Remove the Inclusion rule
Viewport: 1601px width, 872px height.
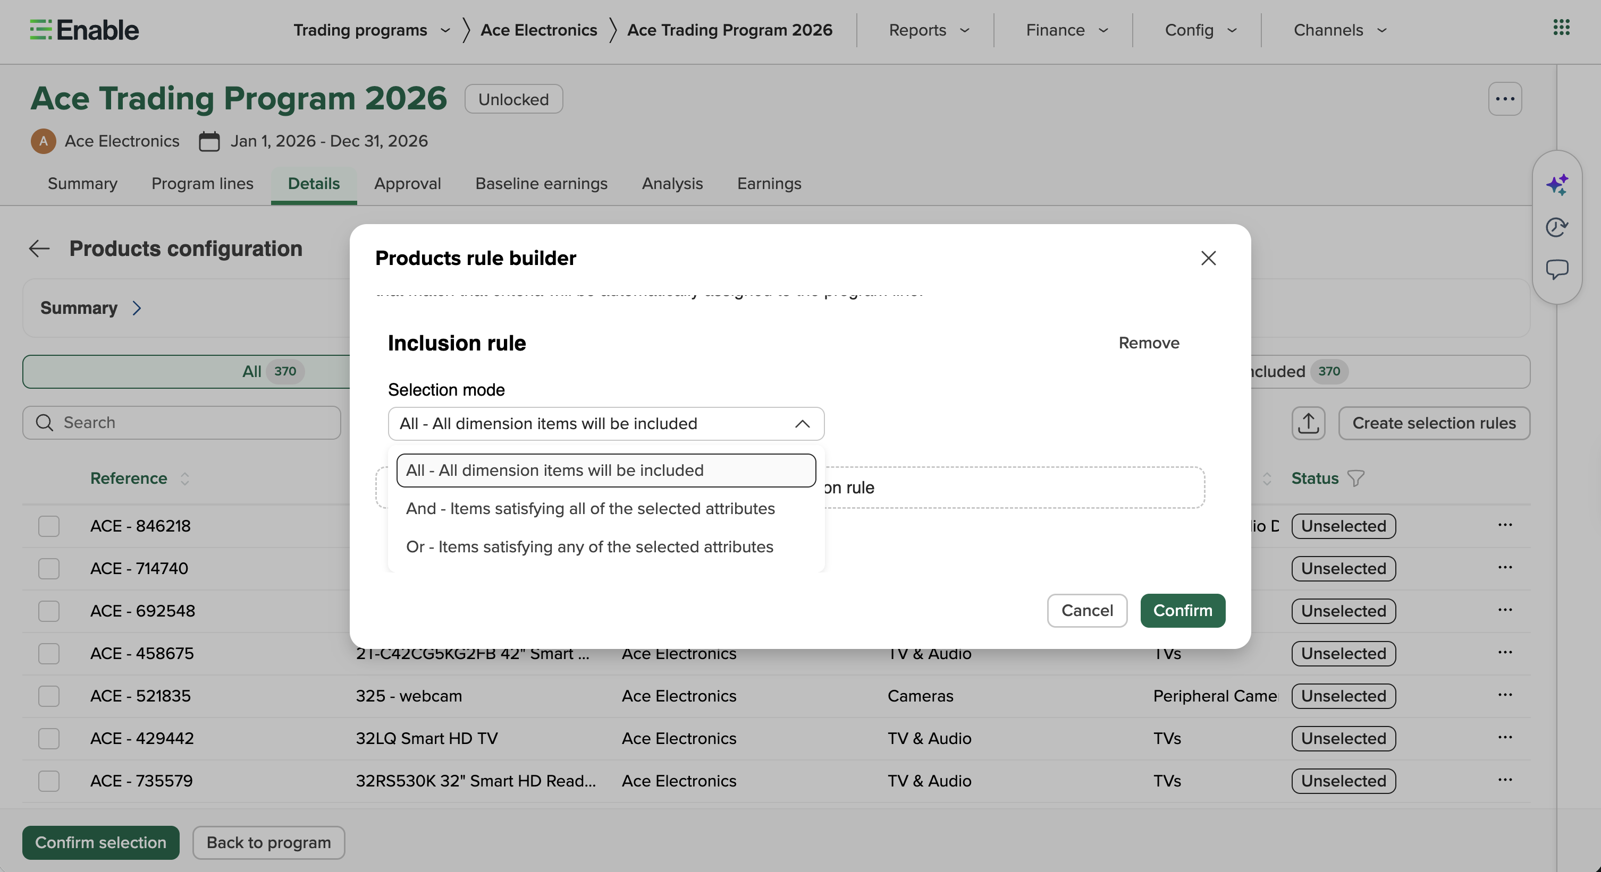click(1149, 343)
